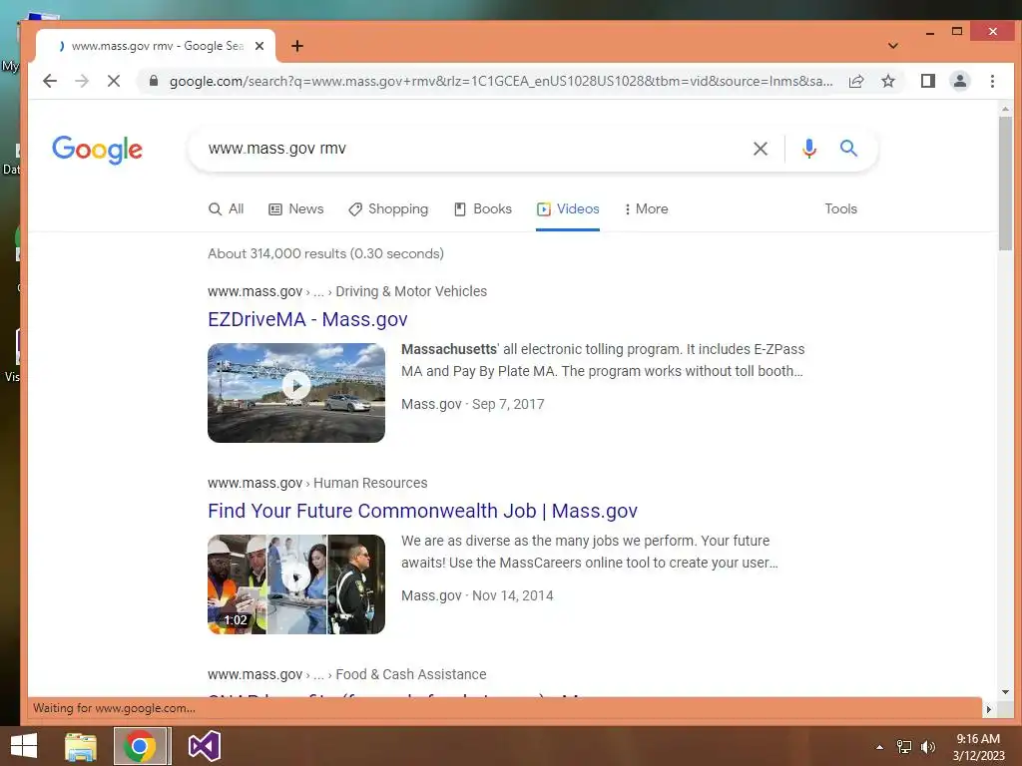Click the Food & Cash Assistance breadcrumb
This screenshot has height=766, width=1022.
tap(411, 674)
